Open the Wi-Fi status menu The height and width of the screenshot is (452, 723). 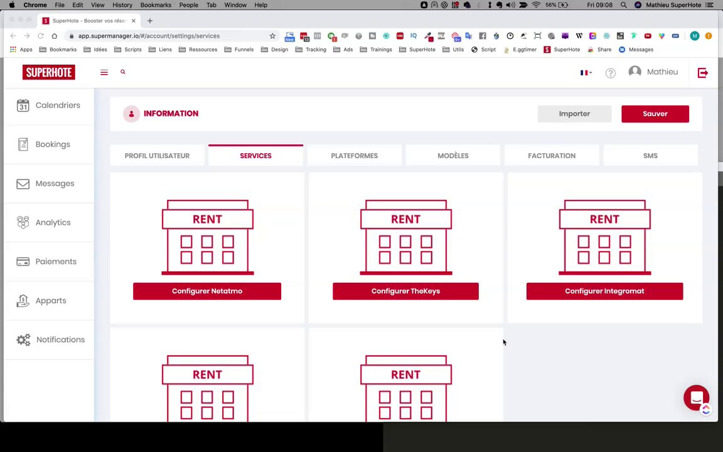click(536, 5)
